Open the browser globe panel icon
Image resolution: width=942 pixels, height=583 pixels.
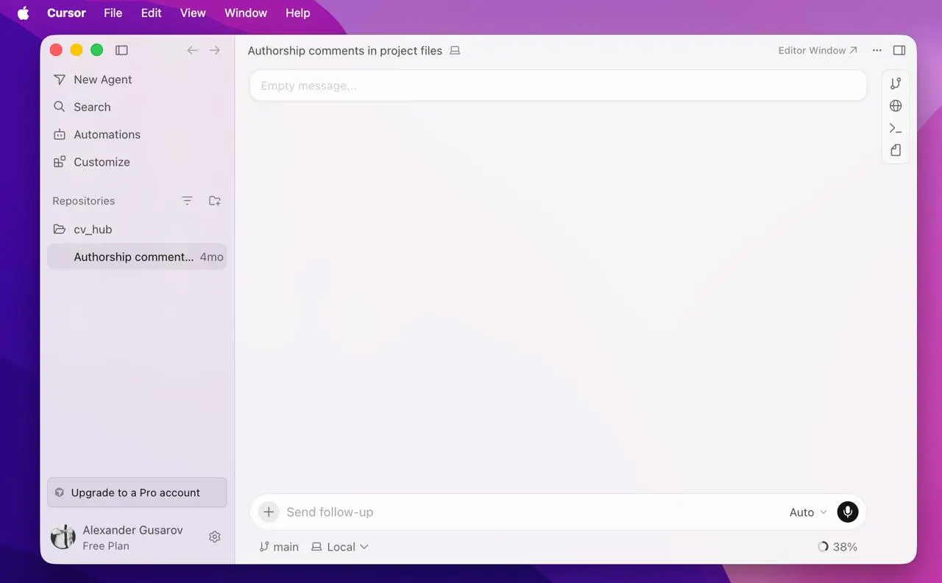point(896,106)
